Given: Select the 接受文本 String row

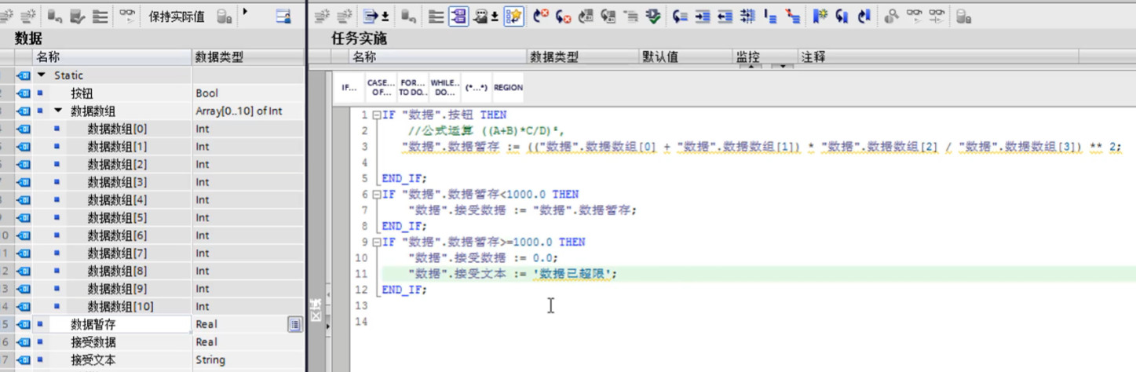Looking at the screenshot, I should [x=152, y=360].
